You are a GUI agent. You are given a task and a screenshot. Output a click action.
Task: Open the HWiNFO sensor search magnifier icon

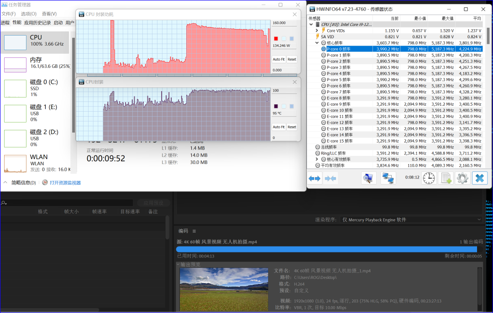(368, 178)
